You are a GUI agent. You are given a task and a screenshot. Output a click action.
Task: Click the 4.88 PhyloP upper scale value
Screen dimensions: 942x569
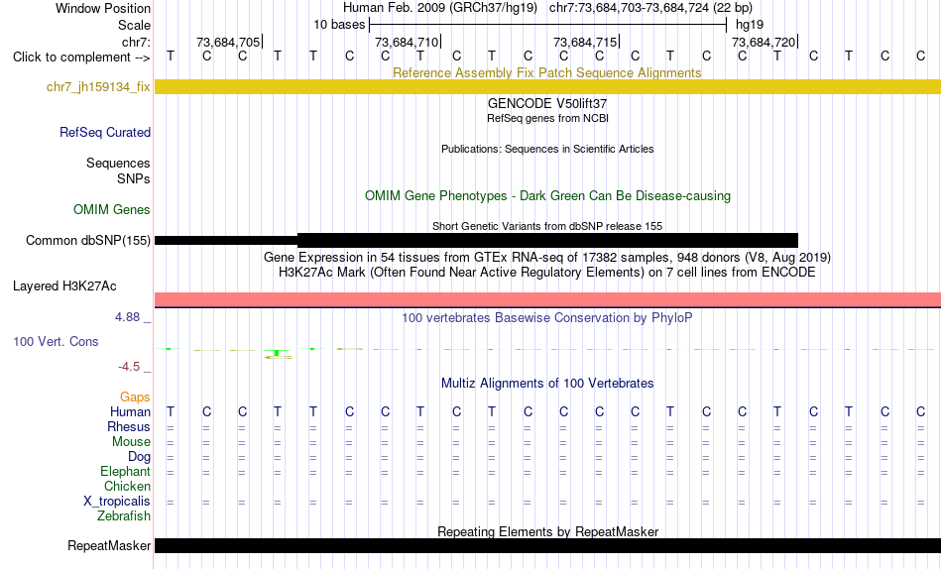(127, 316)
